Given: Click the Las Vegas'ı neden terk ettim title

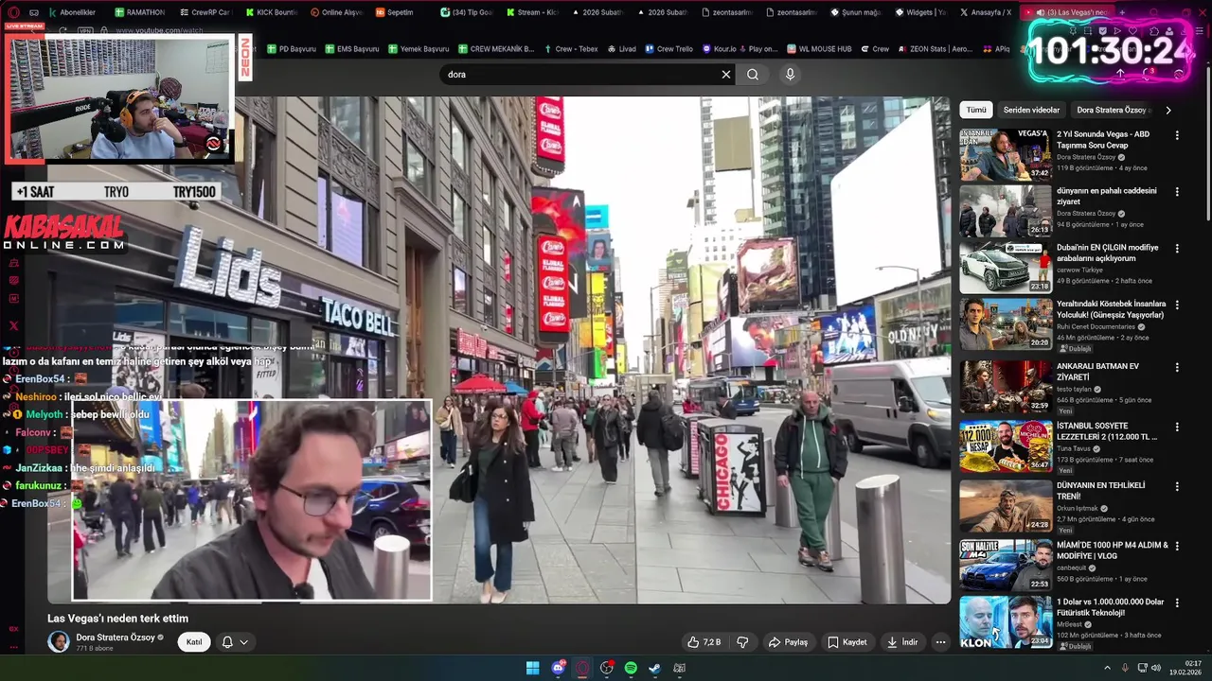Looking at the screenshot, I should [118, 619].
